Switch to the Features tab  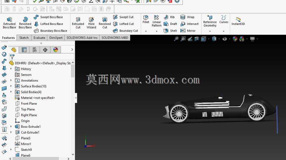pos(8,38)
